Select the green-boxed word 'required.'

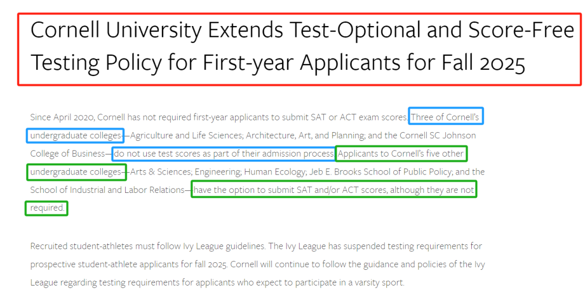[x=47, y=208]
